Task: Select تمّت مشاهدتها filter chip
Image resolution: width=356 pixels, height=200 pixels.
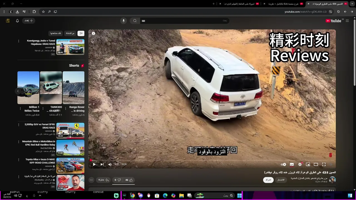Action: (x=56, y=33)
